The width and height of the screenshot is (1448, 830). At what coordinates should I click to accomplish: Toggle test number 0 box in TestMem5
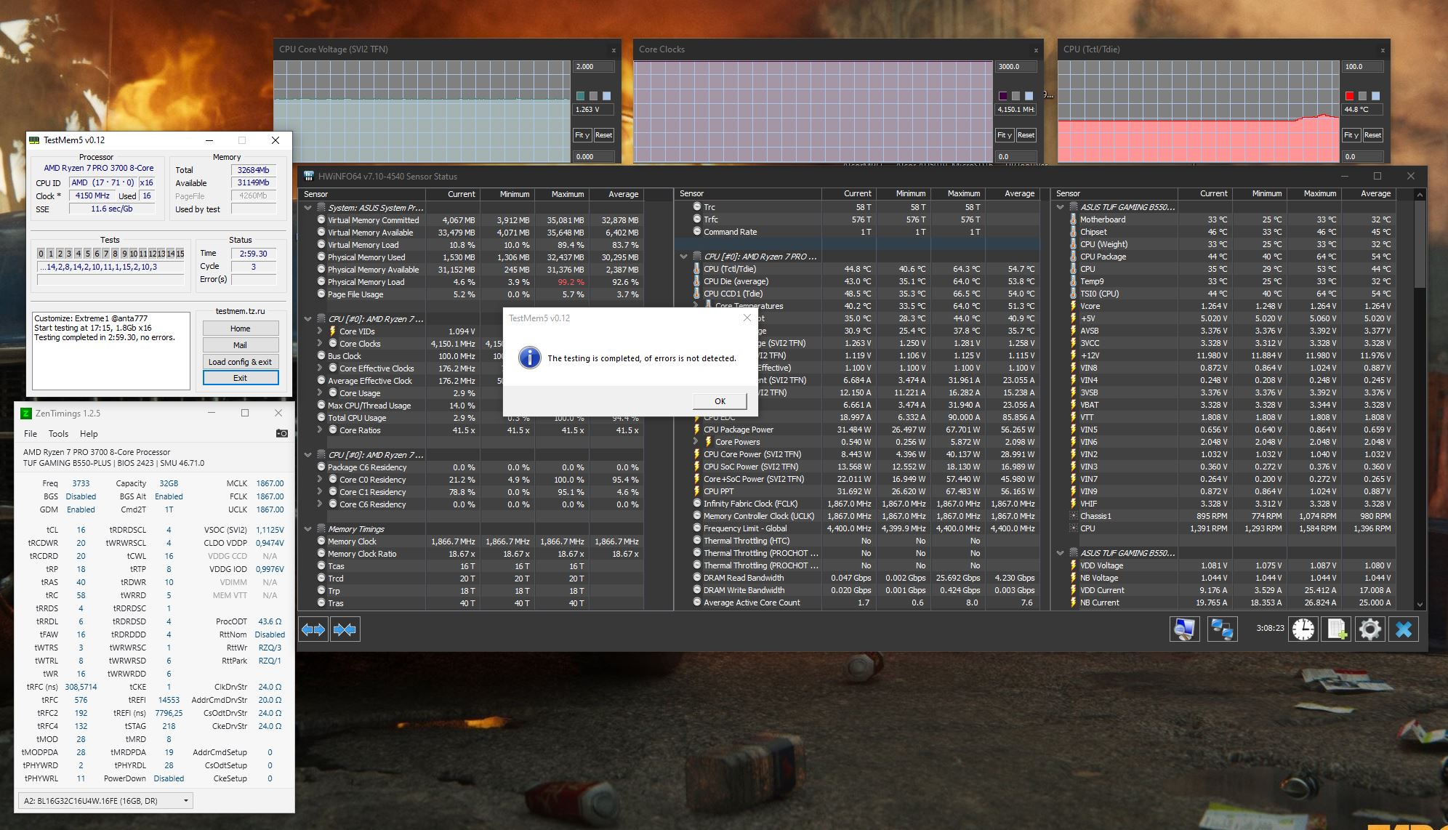pos(41,254)
